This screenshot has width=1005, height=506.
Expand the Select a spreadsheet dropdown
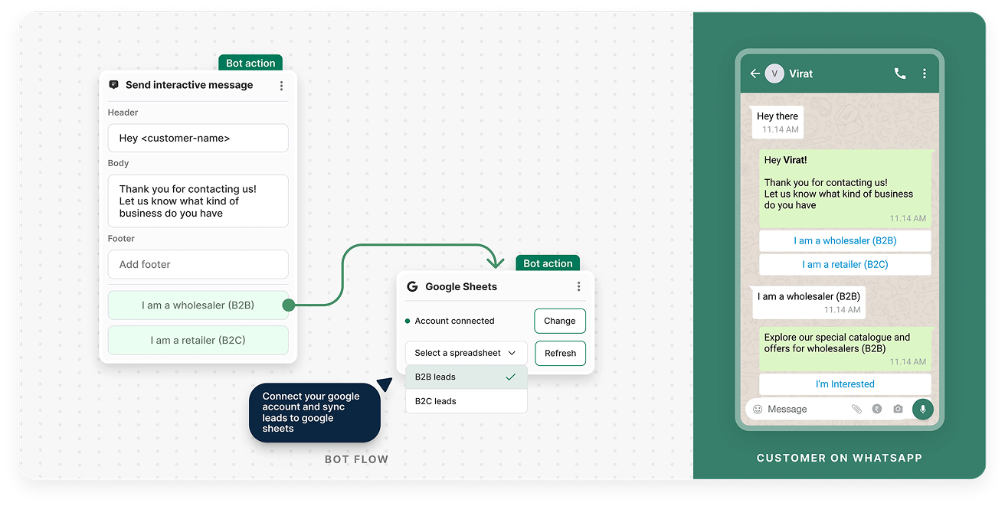[x=466, y=353]
